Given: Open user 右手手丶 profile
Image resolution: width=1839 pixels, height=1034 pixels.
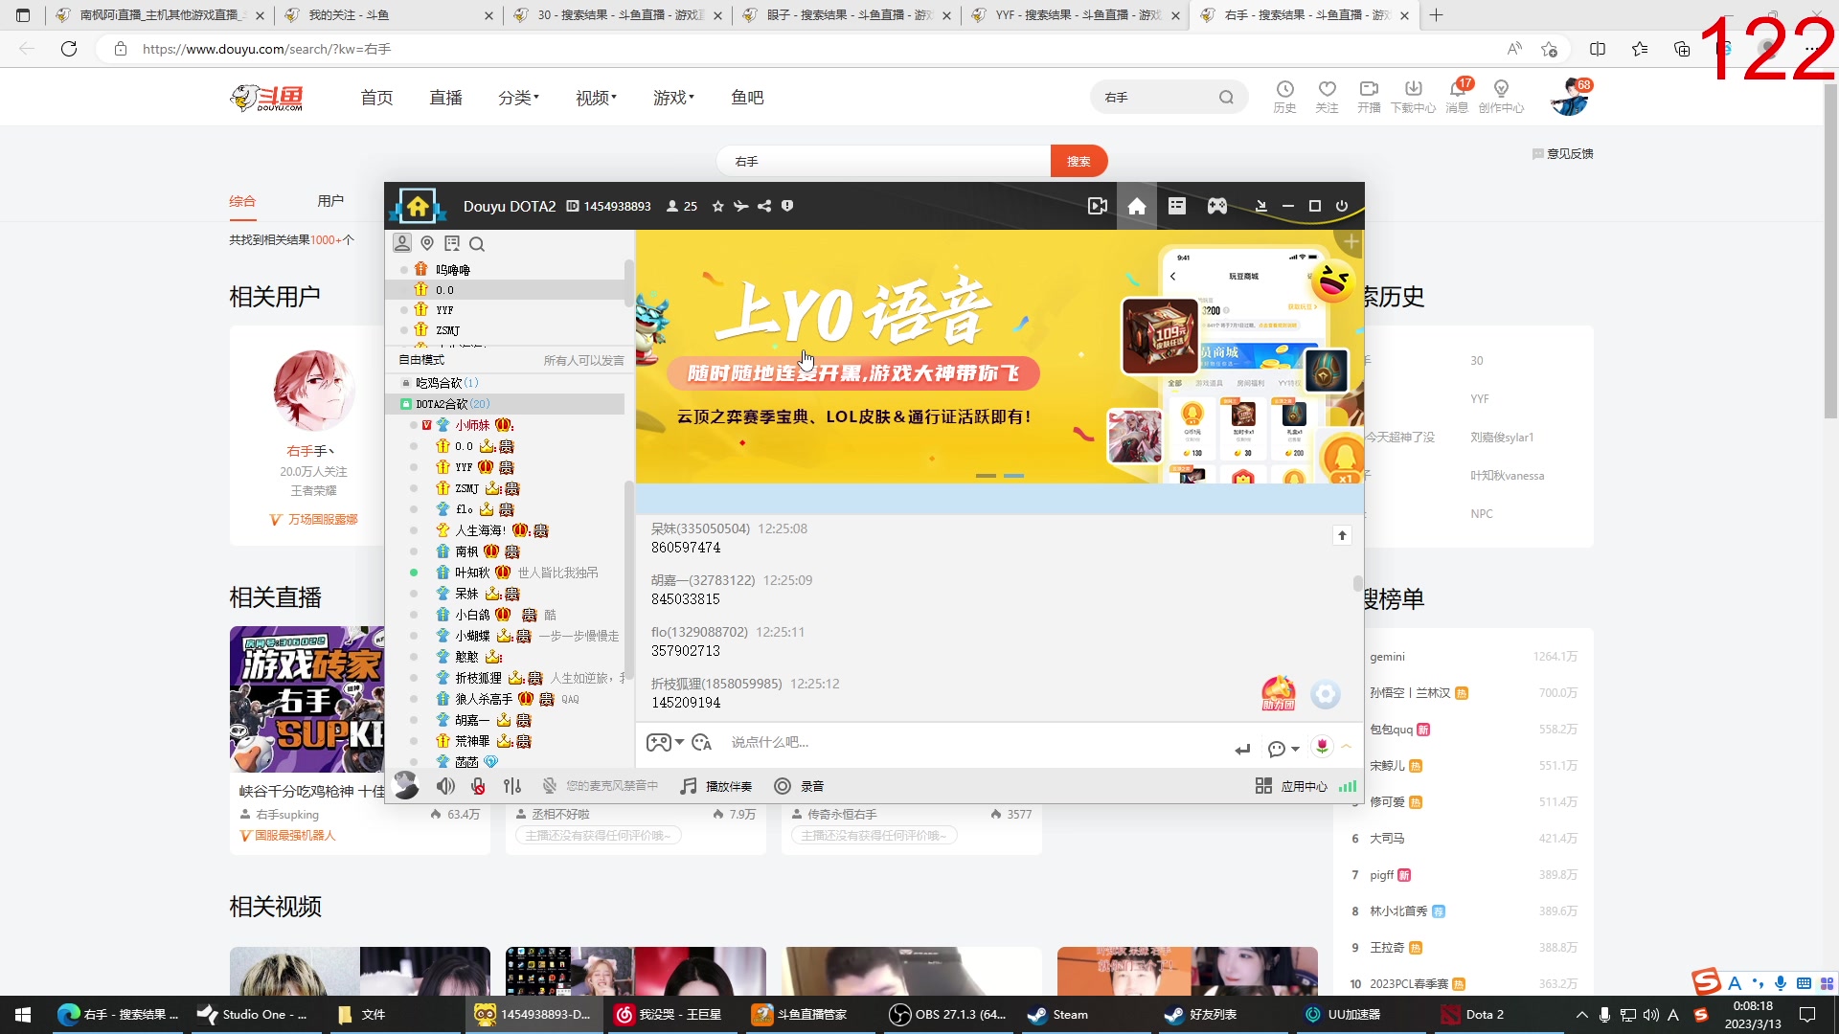Looking at the screenshot, I should coord(311,451).
